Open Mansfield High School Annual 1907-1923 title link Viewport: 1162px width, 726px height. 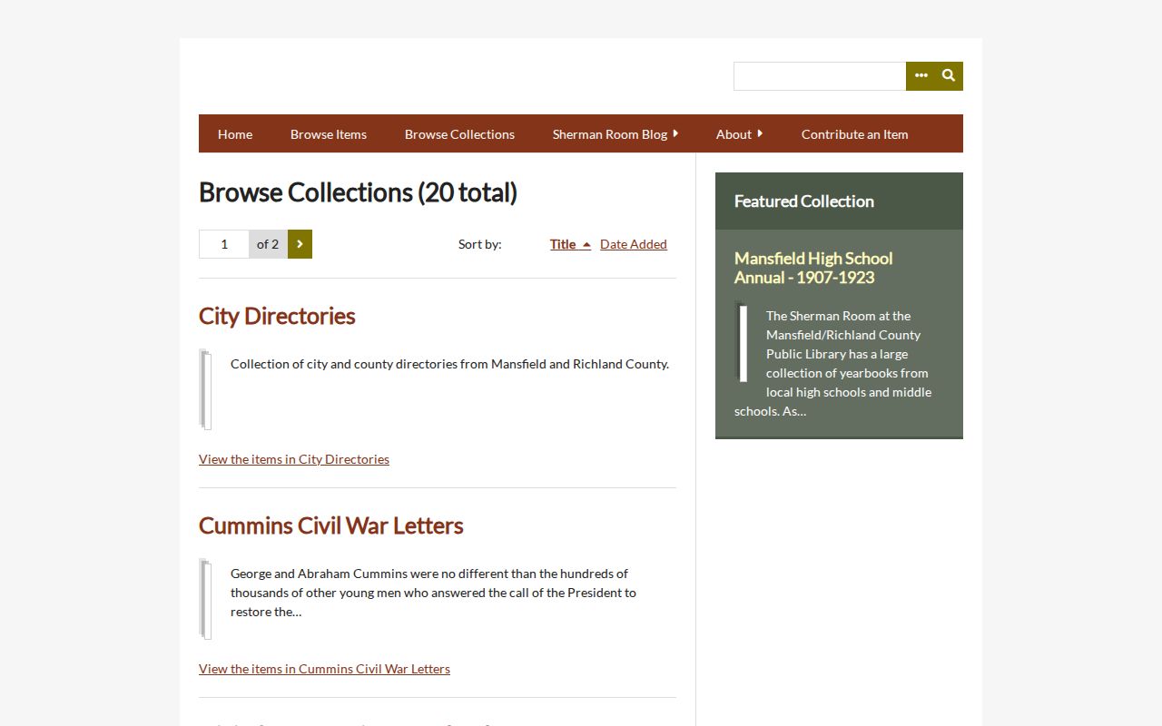tap(813, 268)
